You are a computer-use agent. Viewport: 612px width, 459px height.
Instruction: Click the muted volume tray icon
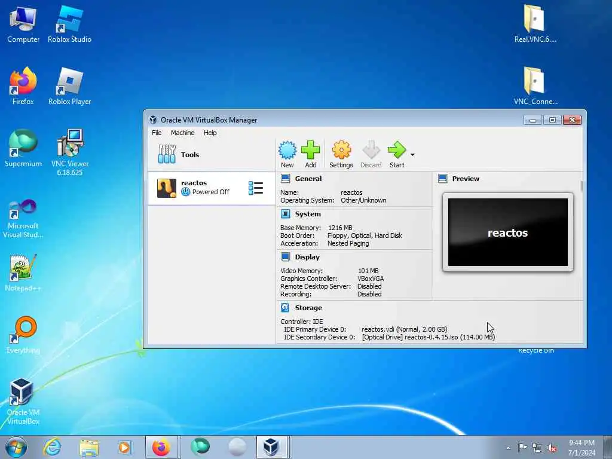click(x=552, y=448)
